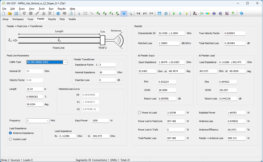The width and height of the screenshot is (263, 162).
Task: Switch to the Setup tab
Action: click(x=5, y=19)
